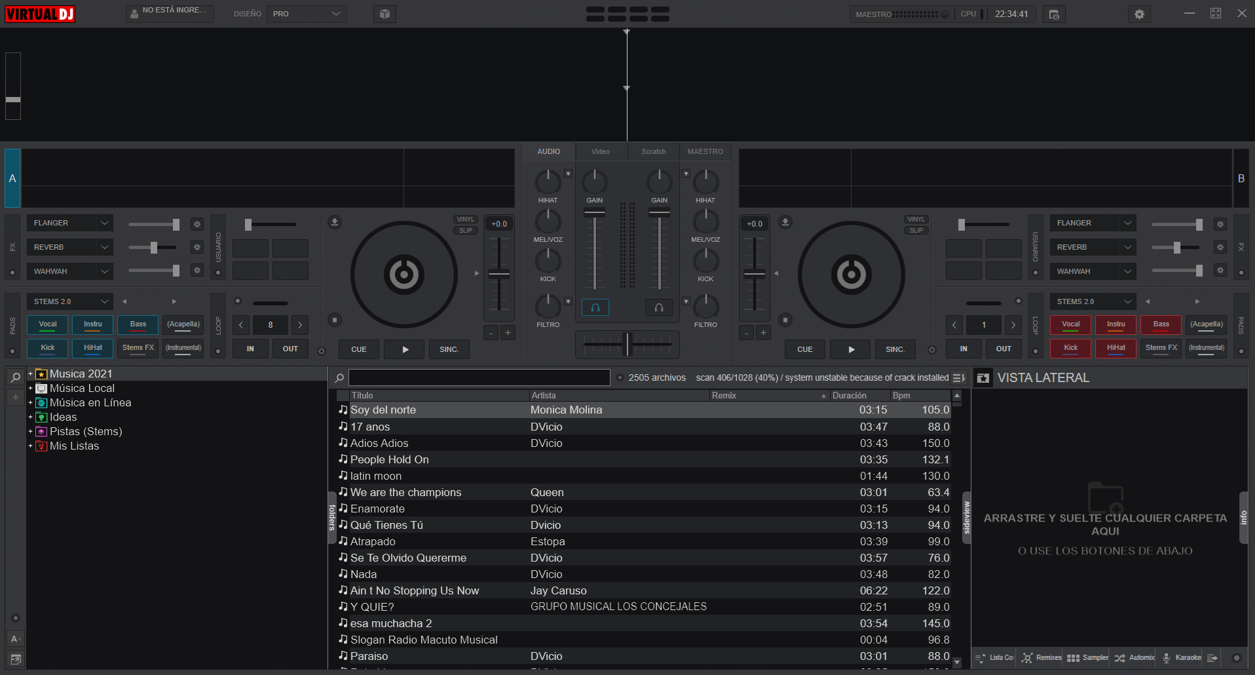
Task: Open the Automix sideview icon
Action: (x=1134, y=657)
